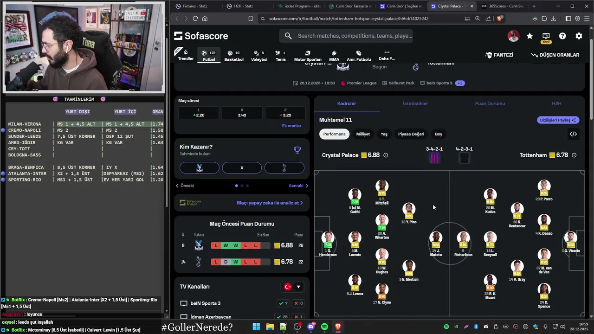This screenshot has height=334, width=594.
Task: Click the +1 more channels badge
Action: pos(460,83)
